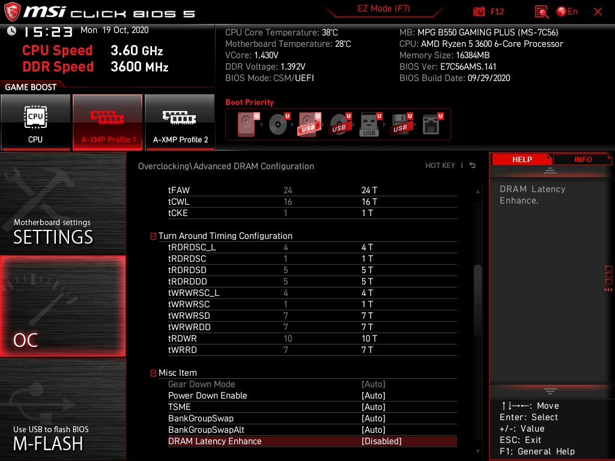Click EZ Mode (F7) button

(x=384, y=10)
